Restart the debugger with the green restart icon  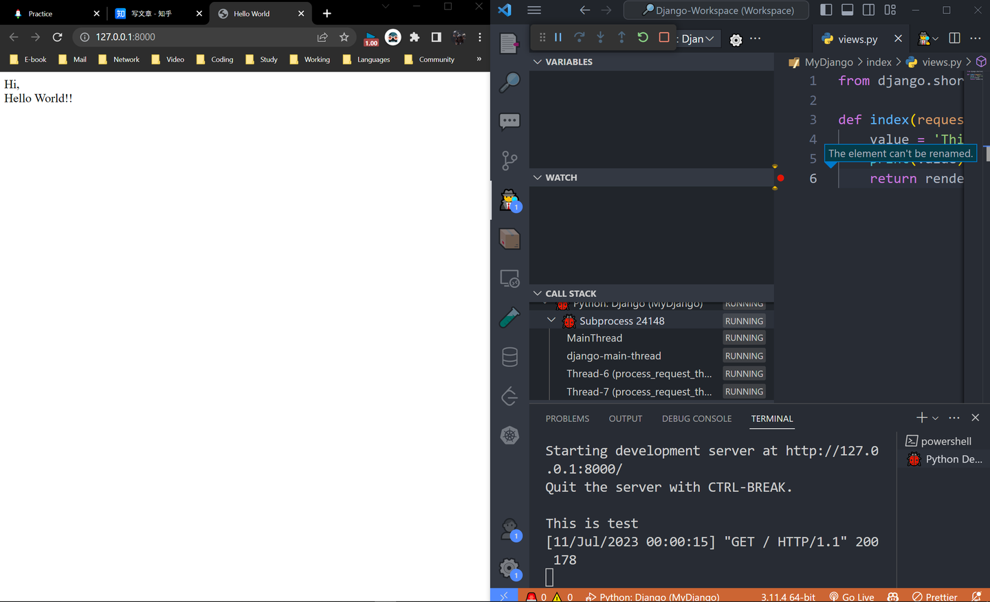pyautogui.click(x=642, y=37)
